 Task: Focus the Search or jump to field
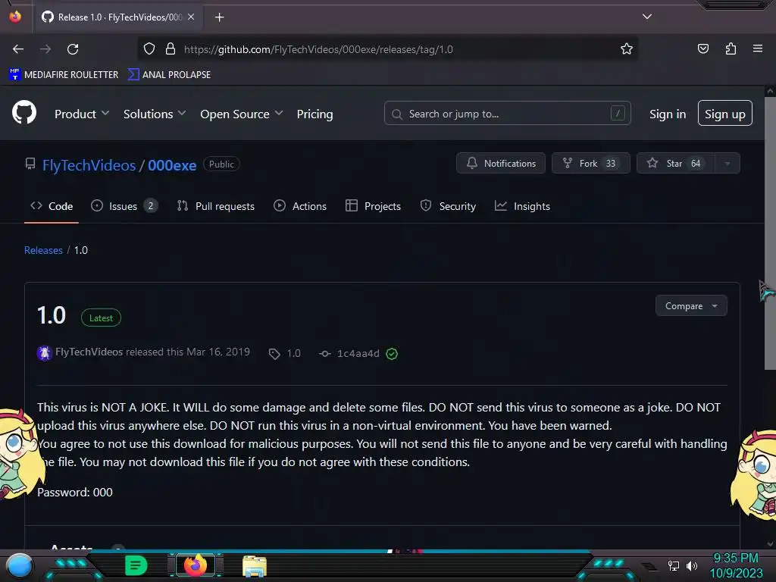click(x=507, y=114)
